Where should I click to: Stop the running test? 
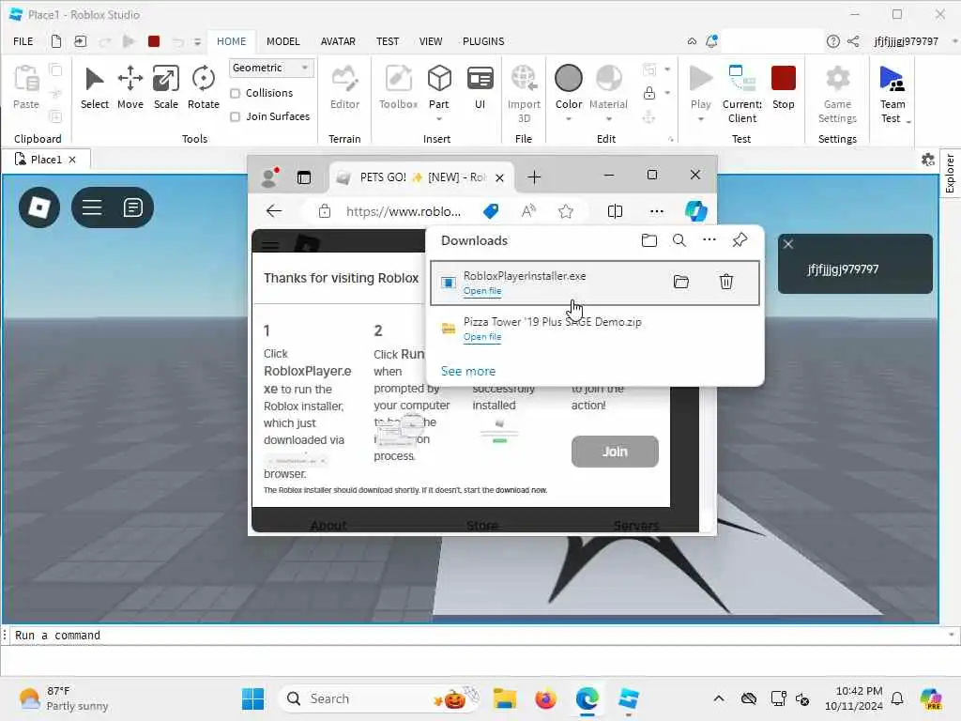[x=784, y=87]
